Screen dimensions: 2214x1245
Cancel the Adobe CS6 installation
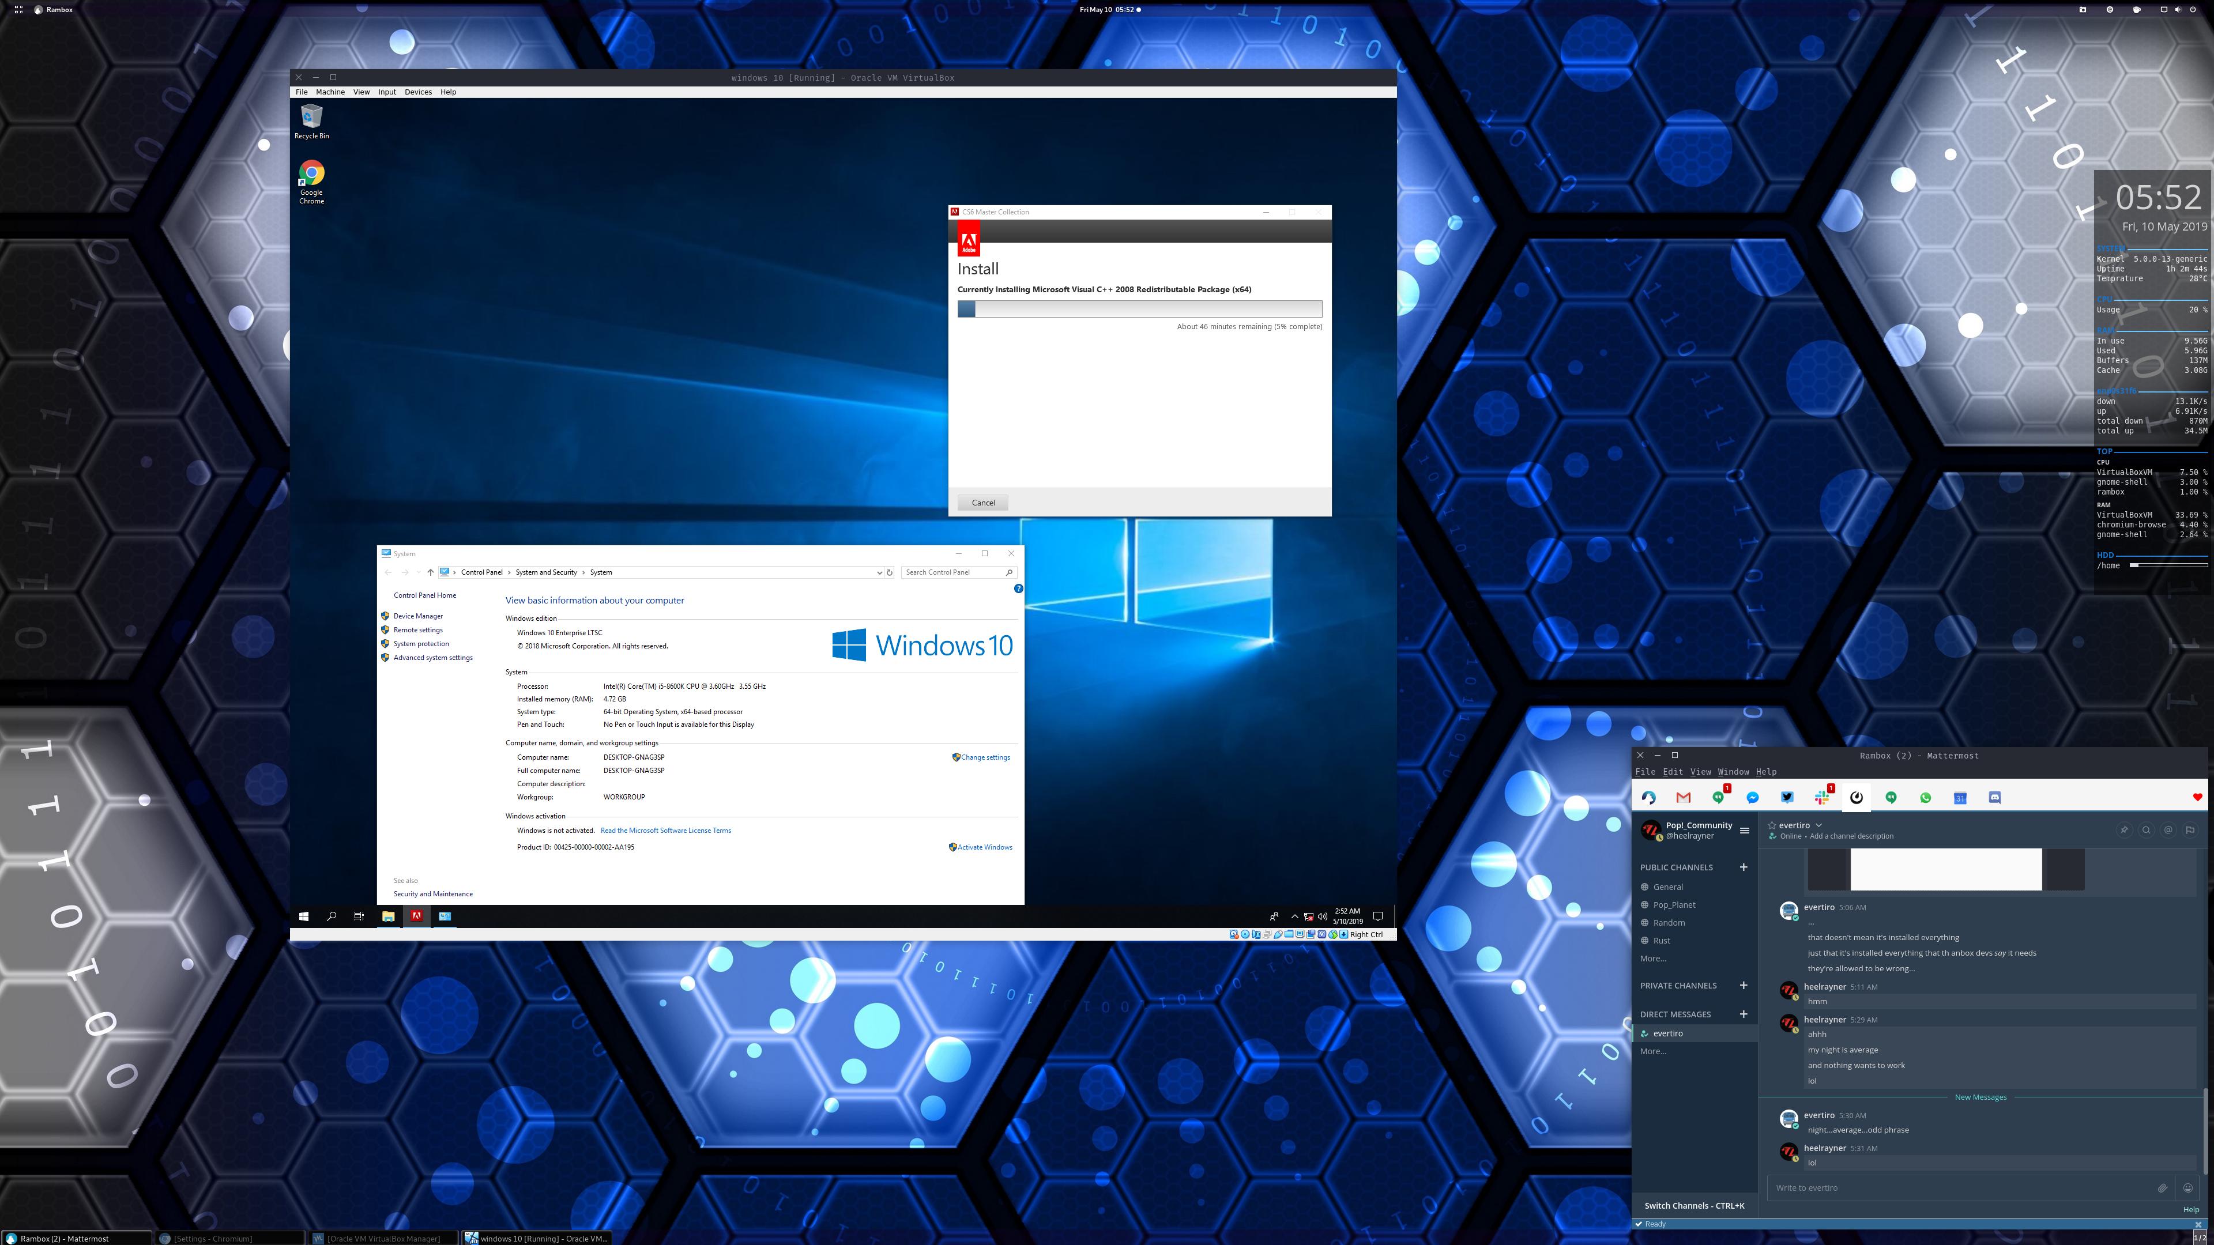pos(983,503)
